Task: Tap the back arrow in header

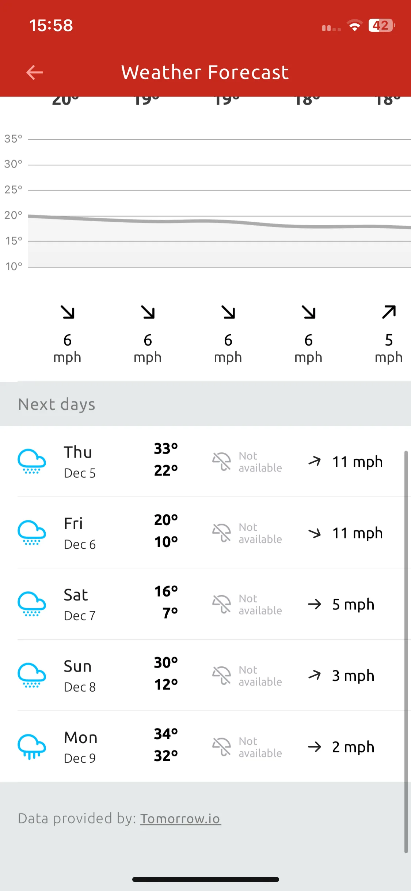Action: [x=35, y=72]
